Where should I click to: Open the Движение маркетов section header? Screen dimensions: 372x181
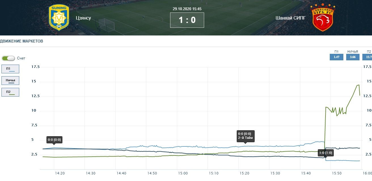point(22,41)
